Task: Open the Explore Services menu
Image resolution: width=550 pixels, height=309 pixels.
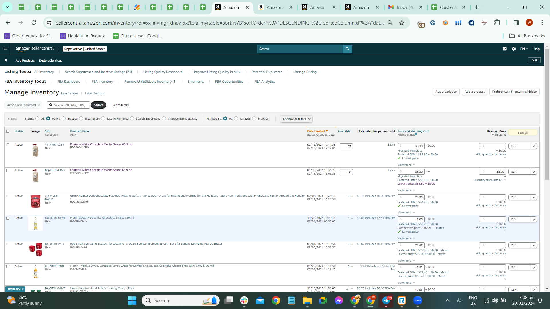Action: 50,60
